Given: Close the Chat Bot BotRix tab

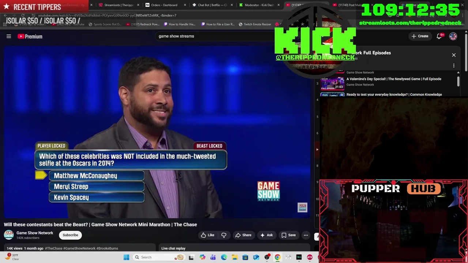Looking at the screenshot, I should (232, 5).
